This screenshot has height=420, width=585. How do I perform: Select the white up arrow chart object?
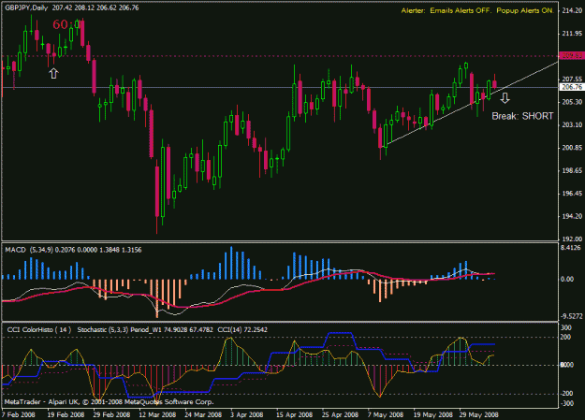[x=53, y=74]
